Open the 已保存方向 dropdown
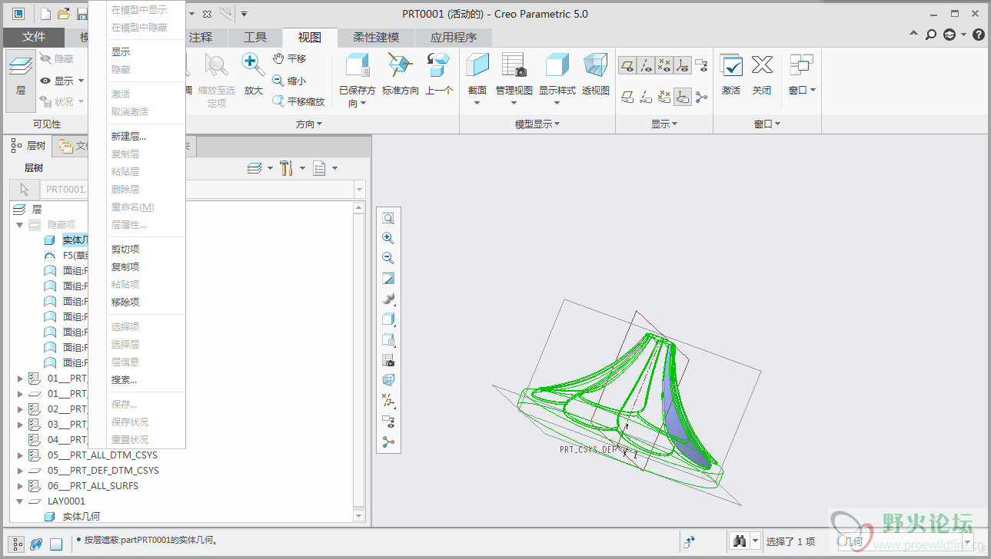This screenshot has height=559, width=991. pyautogui.click(x=364, y=104)
